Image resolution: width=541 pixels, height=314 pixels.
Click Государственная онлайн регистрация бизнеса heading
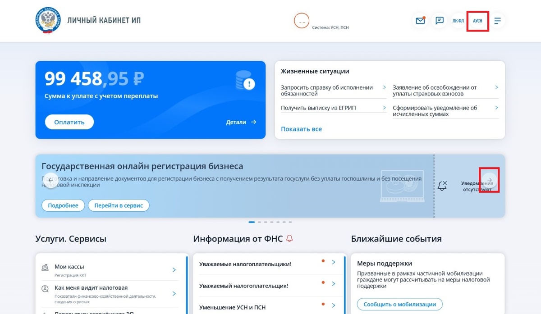pyautogui.click(x=142, y=166)
